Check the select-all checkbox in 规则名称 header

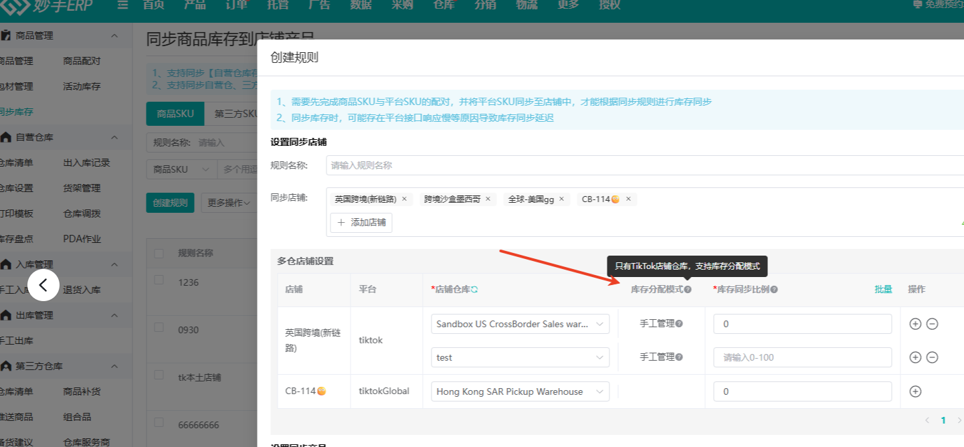pyautogui.click(x=159, y=253)
